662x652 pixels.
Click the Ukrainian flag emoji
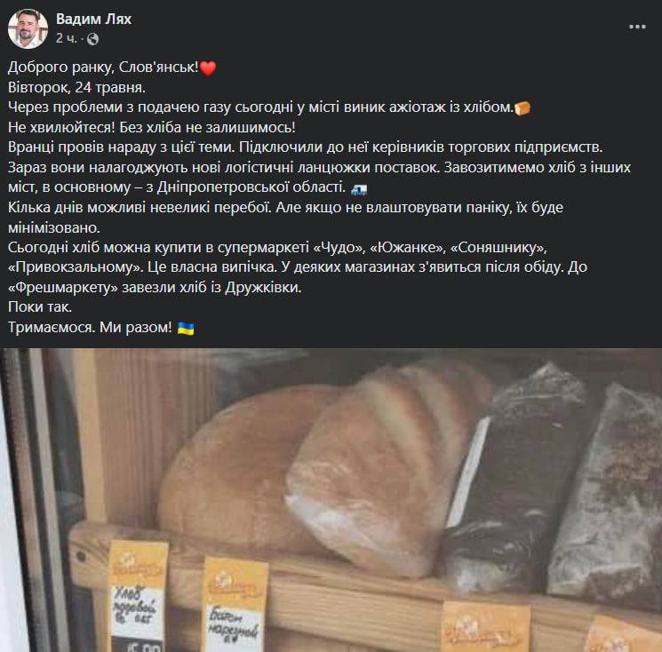[186, 328]
